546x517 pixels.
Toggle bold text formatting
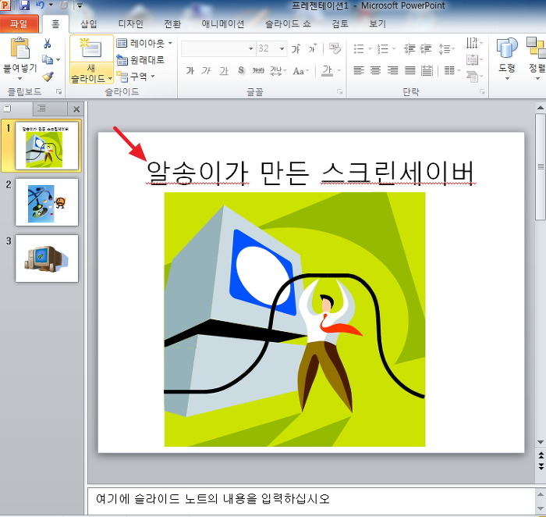coord(190,71)
